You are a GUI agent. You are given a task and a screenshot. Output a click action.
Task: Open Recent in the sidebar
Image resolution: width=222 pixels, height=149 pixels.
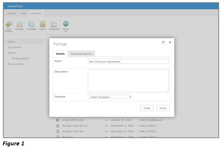[x=12, y=53]
